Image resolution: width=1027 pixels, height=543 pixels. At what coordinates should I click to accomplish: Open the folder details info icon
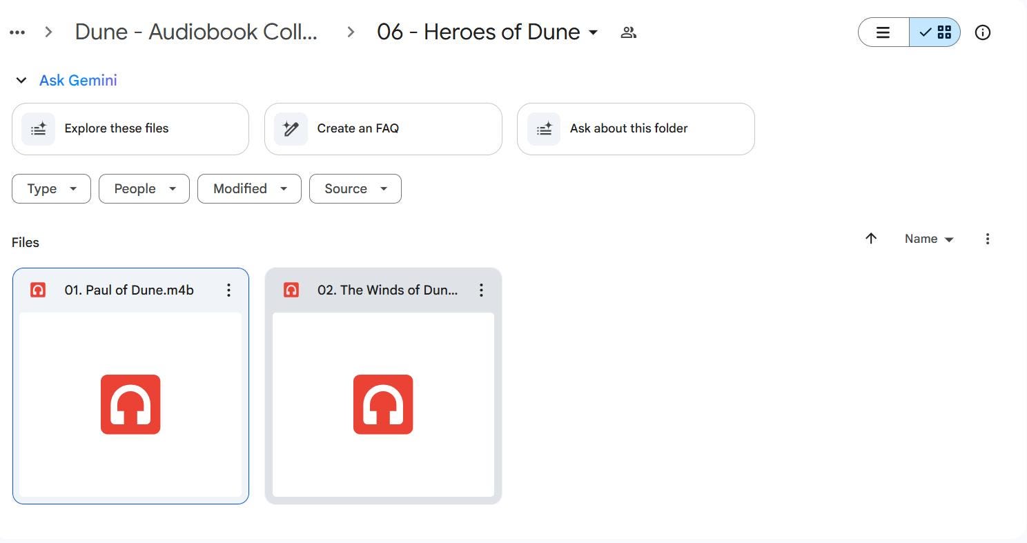(x=982, y=32)
